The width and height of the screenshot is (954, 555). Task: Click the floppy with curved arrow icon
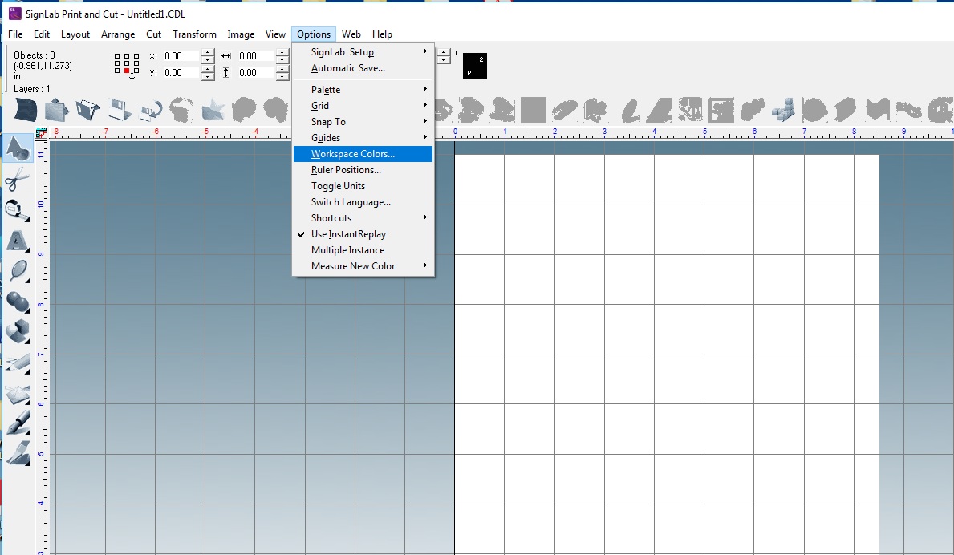coord(150,111)
